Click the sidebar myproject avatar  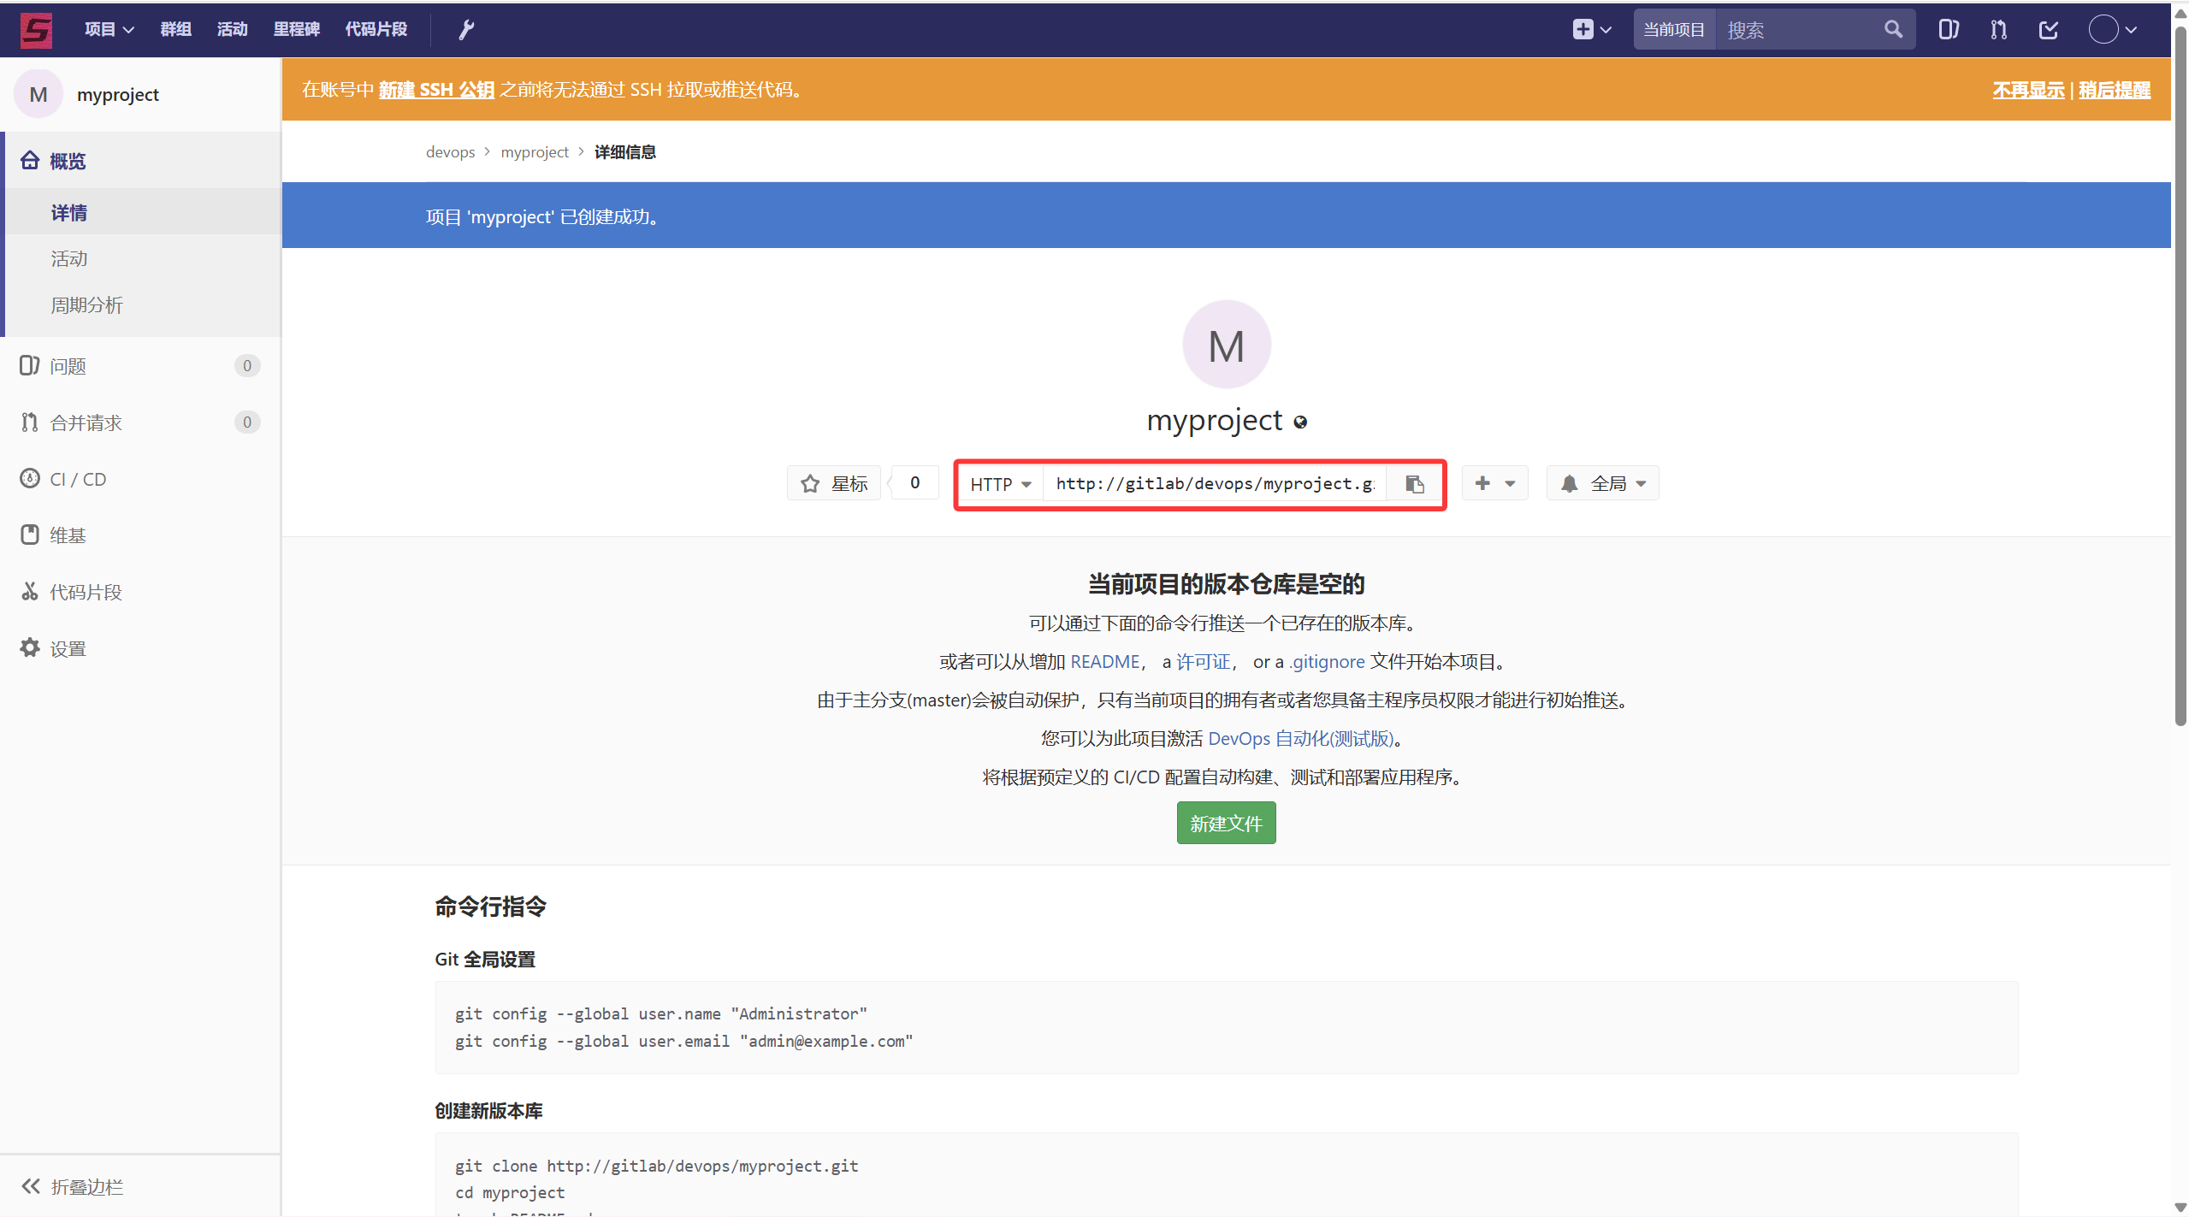click(38, 94)
